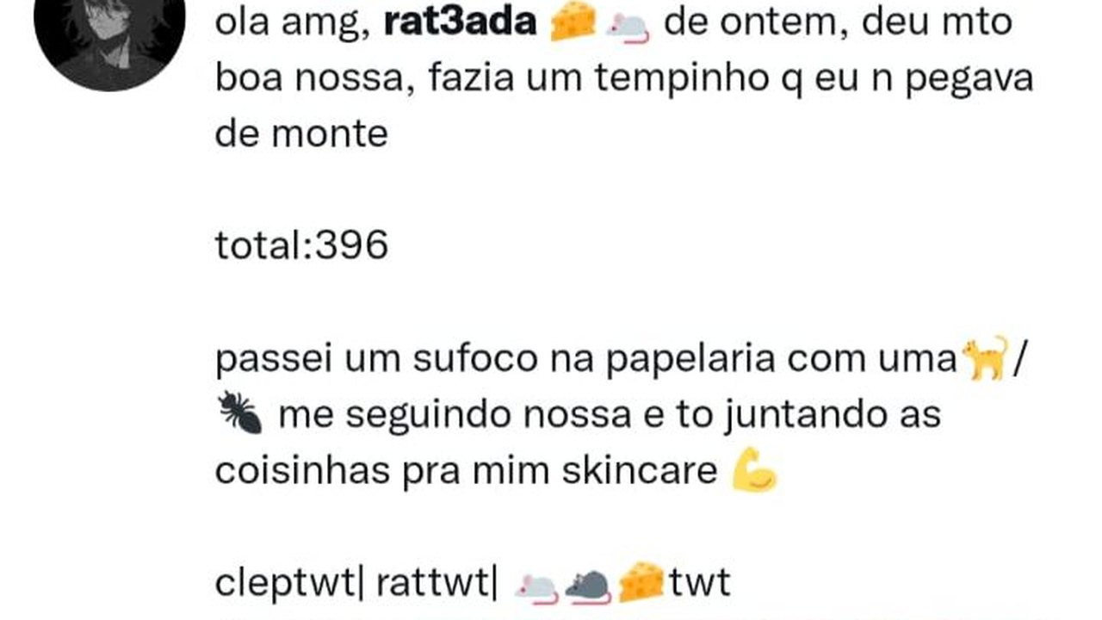
Task: Click the phrase 'me seguindo nossa'
Action: 455,416
